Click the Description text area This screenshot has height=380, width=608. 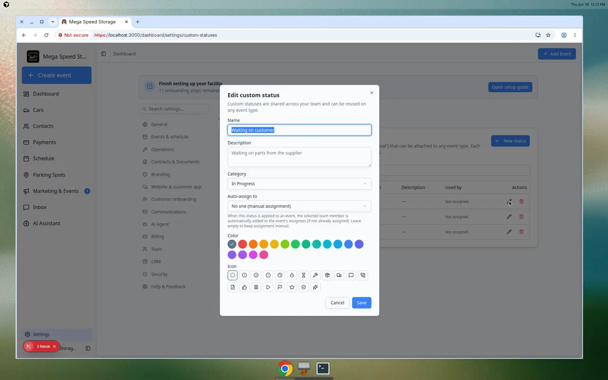(x=299, y=157)
